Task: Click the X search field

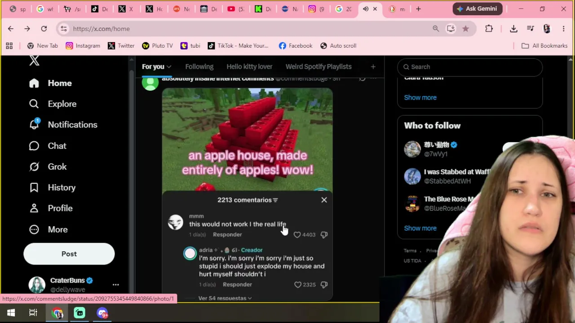Action: (x=470, y=67)
